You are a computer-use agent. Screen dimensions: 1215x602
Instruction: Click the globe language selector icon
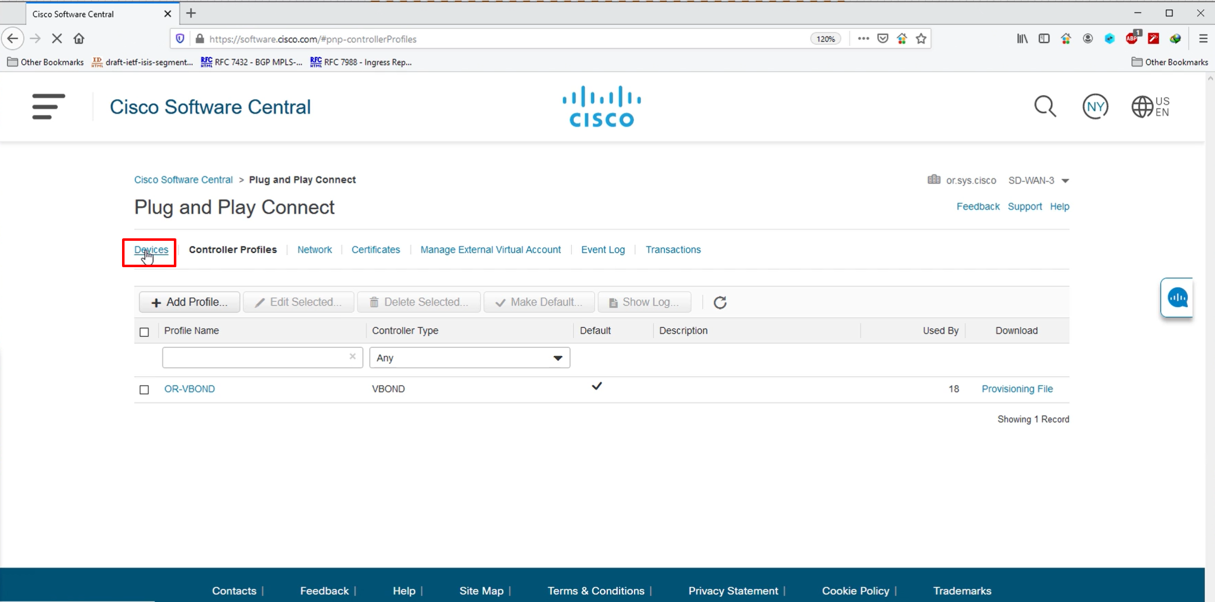click(x=1142, y=106)
